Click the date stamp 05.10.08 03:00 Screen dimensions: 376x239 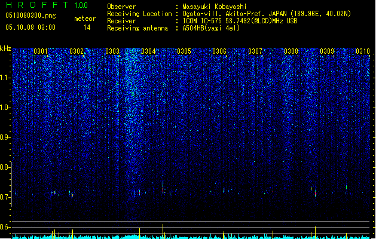[x=30, y=27]
